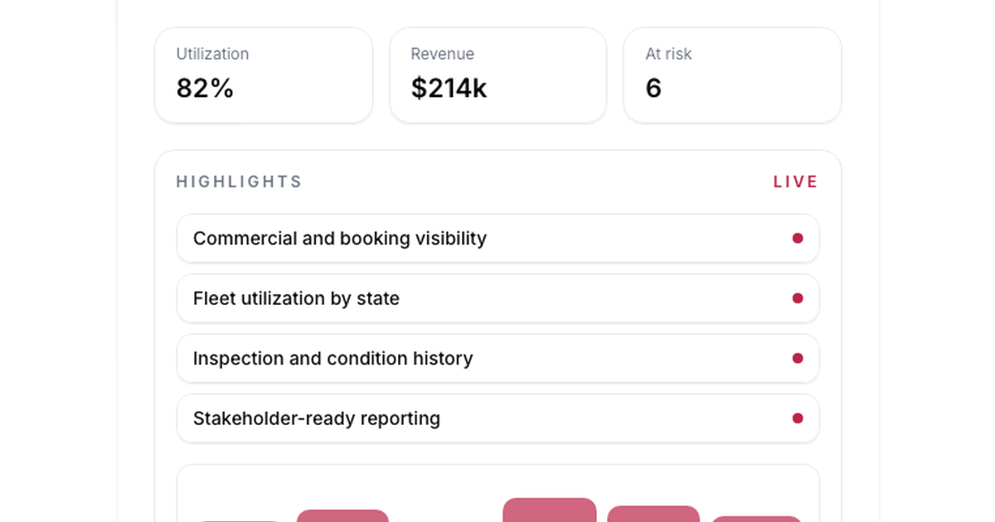Expand the chart panel below the highlights
Screen dimensions: 995x522
[x=498, y=493]
